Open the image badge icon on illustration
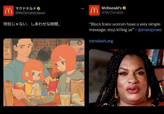 point(80,43)
